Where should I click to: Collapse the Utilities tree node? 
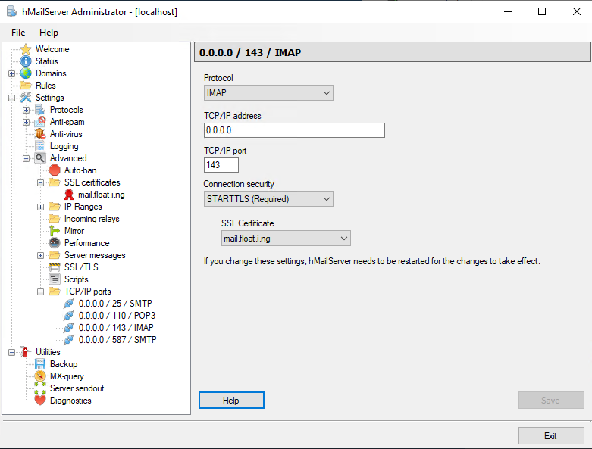click(11, 352)
